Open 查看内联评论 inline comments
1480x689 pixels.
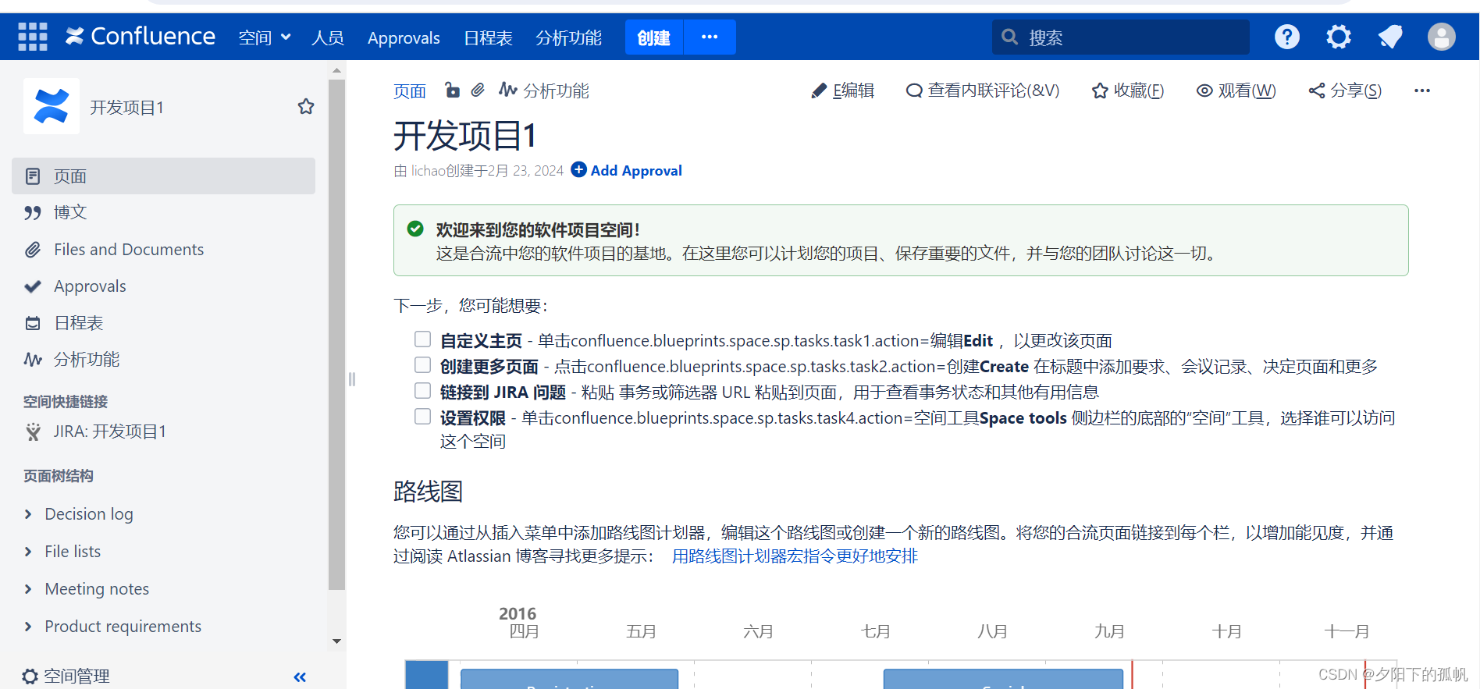click(x=983, y=91)
